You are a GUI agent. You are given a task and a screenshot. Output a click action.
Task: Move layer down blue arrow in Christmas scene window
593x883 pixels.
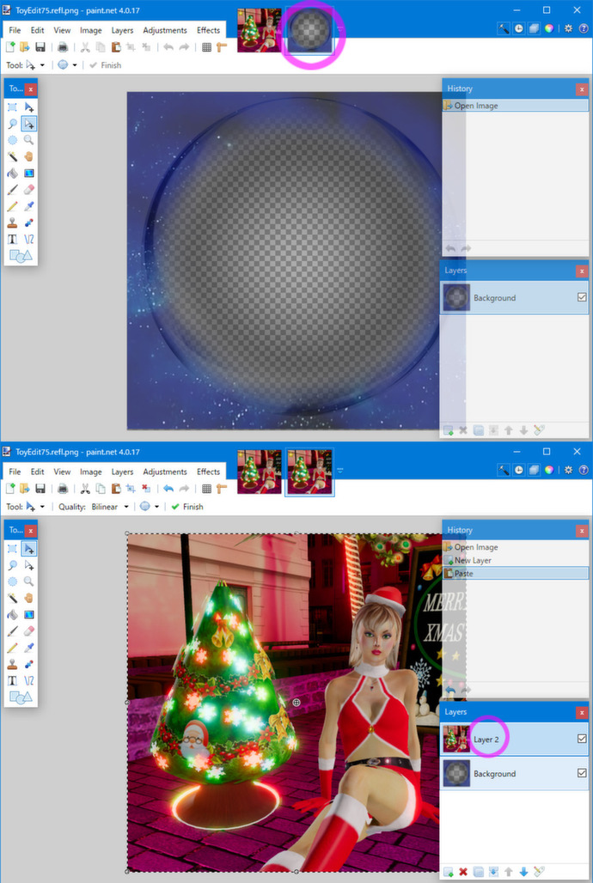[523, 872]
